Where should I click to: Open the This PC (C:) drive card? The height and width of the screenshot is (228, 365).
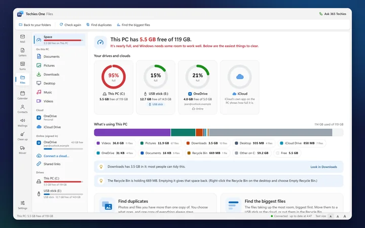tap(114, 87)
